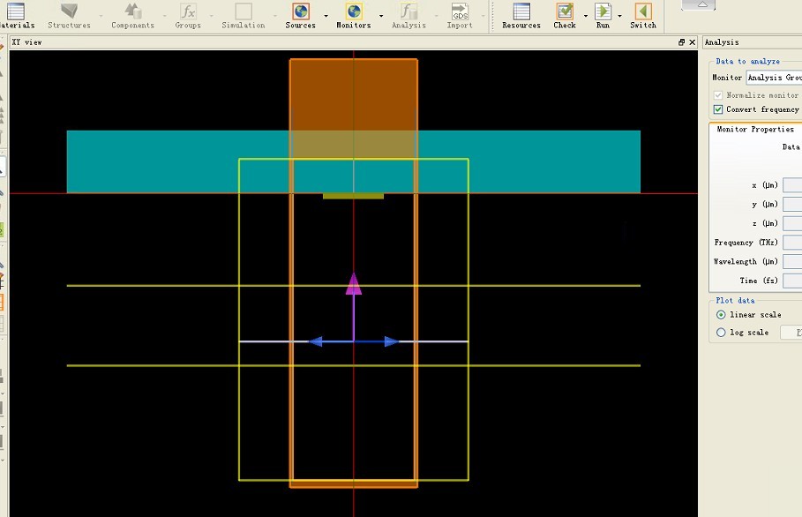This screenshot has width=802, height=517.
Task: Select log scale radio button
Action: coord(721,333)
